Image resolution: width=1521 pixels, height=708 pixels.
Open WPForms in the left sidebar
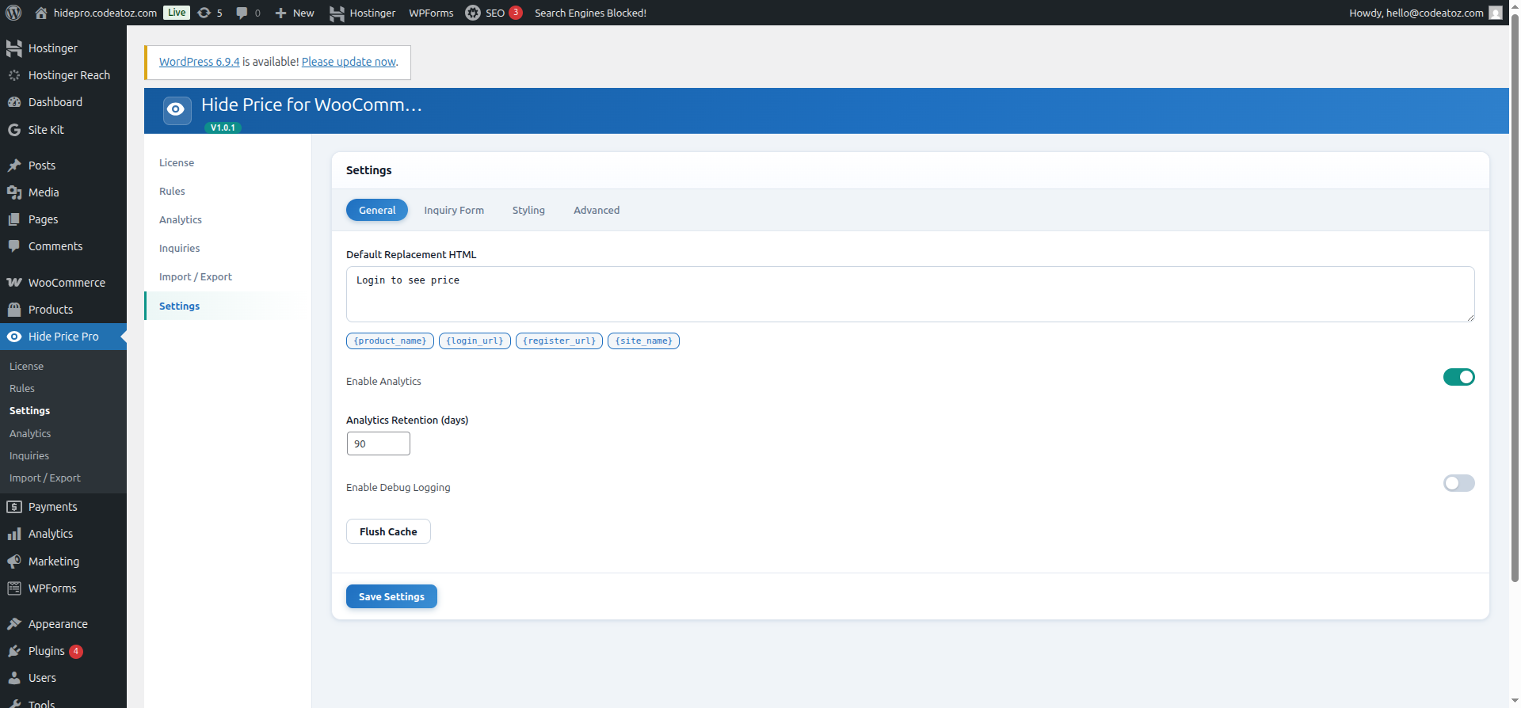(x=63, y=588)
